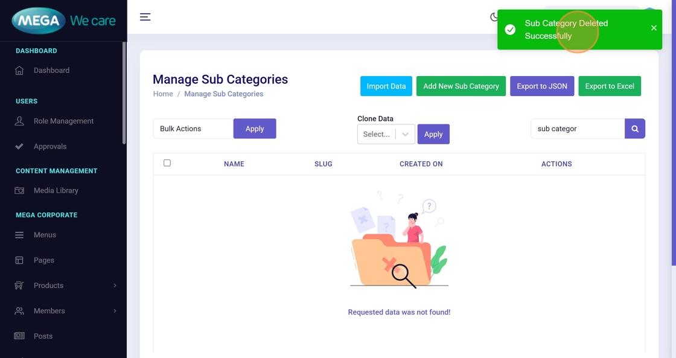Click the Posts newspaper icon
The image size is (676, 358).
coord(19,336)
